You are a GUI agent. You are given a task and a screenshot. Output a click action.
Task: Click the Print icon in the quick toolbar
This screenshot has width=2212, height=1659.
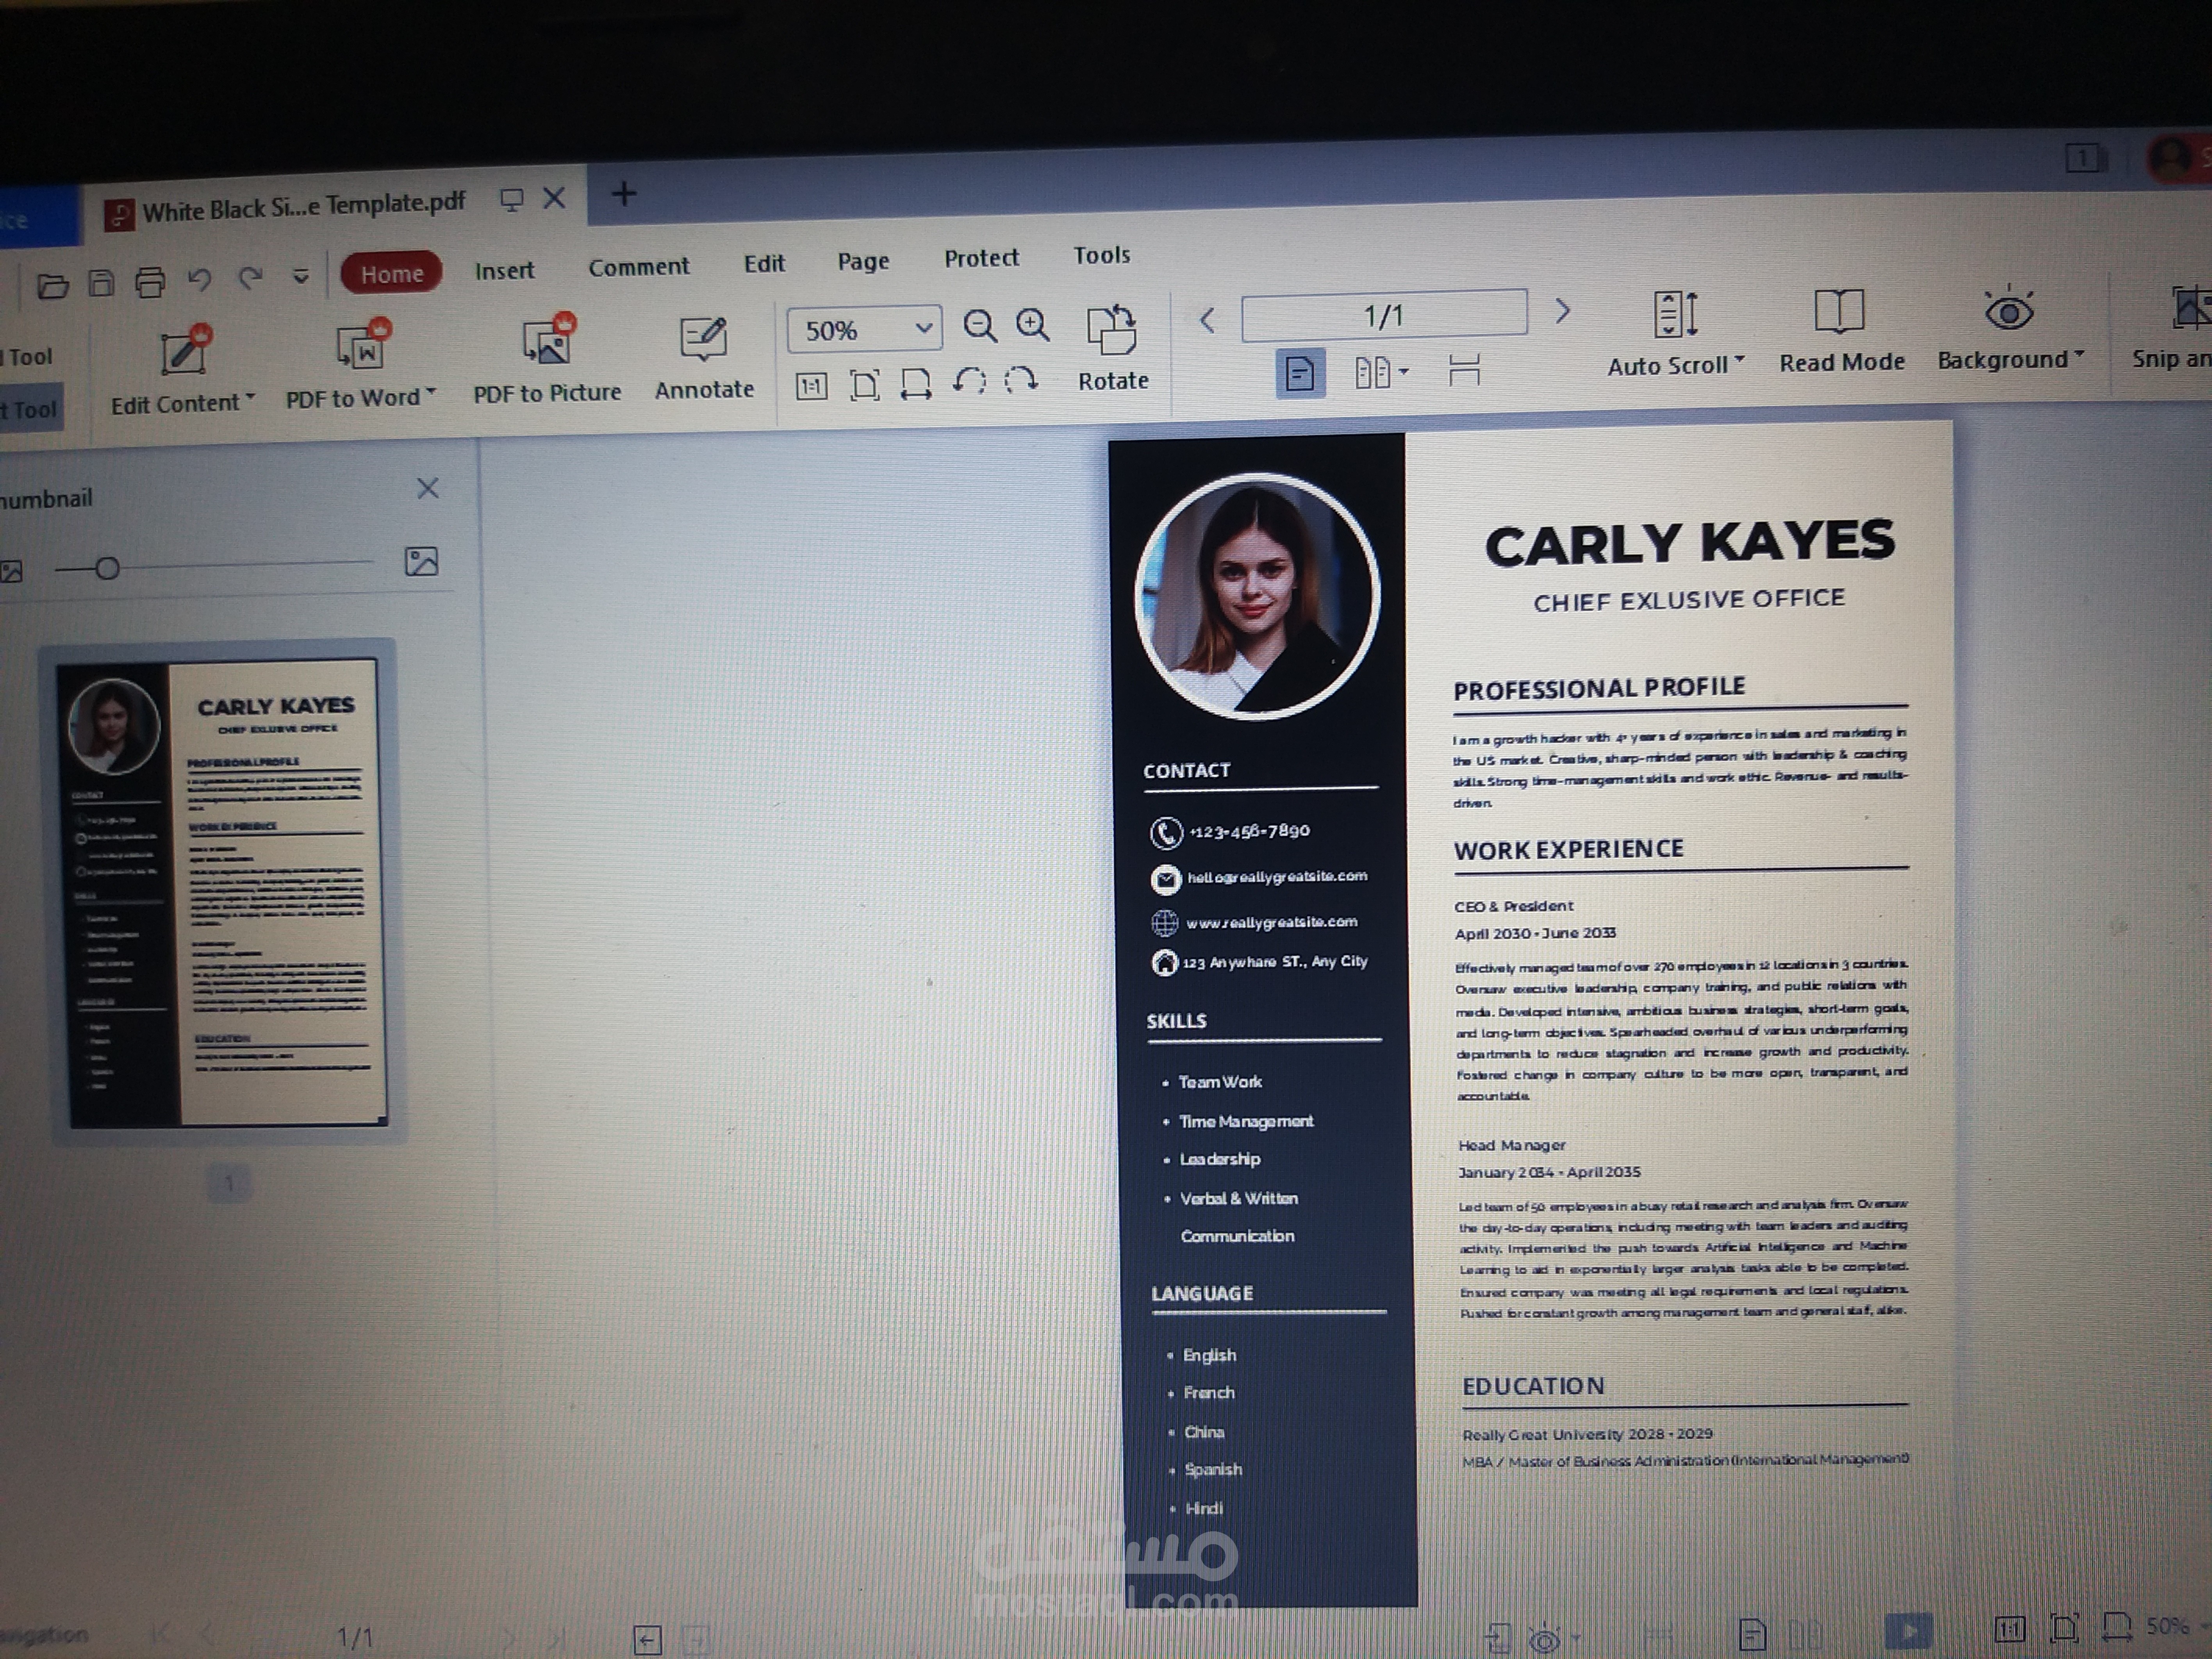click(x=150, y=283)
